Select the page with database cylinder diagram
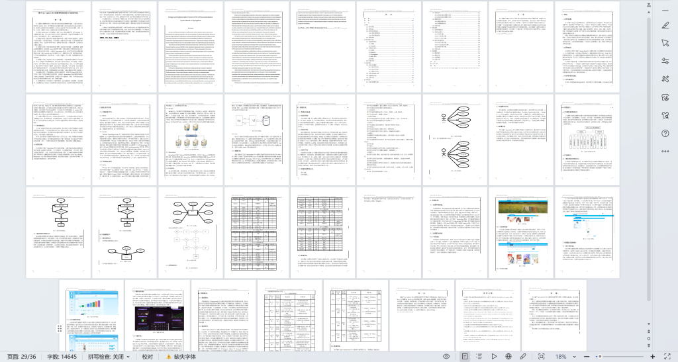This screenshot has width=678, height=362. 256,140
